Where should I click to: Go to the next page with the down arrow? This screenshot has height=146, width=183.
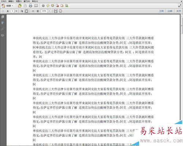click(8, 11)
